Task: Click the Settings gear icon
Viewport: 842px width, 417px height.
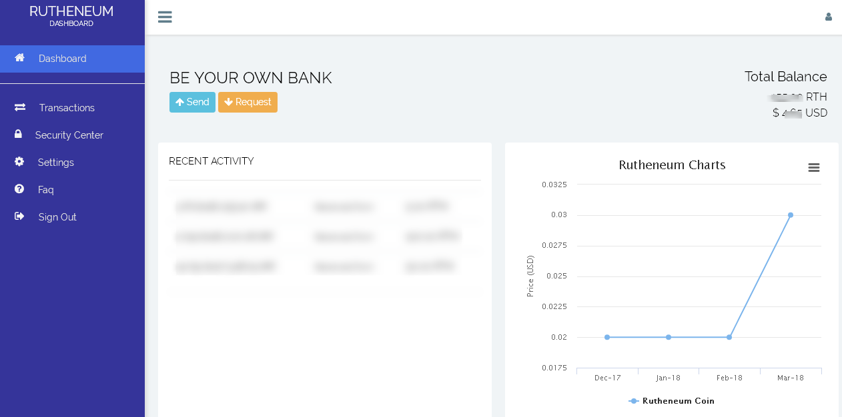Action: pyautogui.click(x=19, y=162)
